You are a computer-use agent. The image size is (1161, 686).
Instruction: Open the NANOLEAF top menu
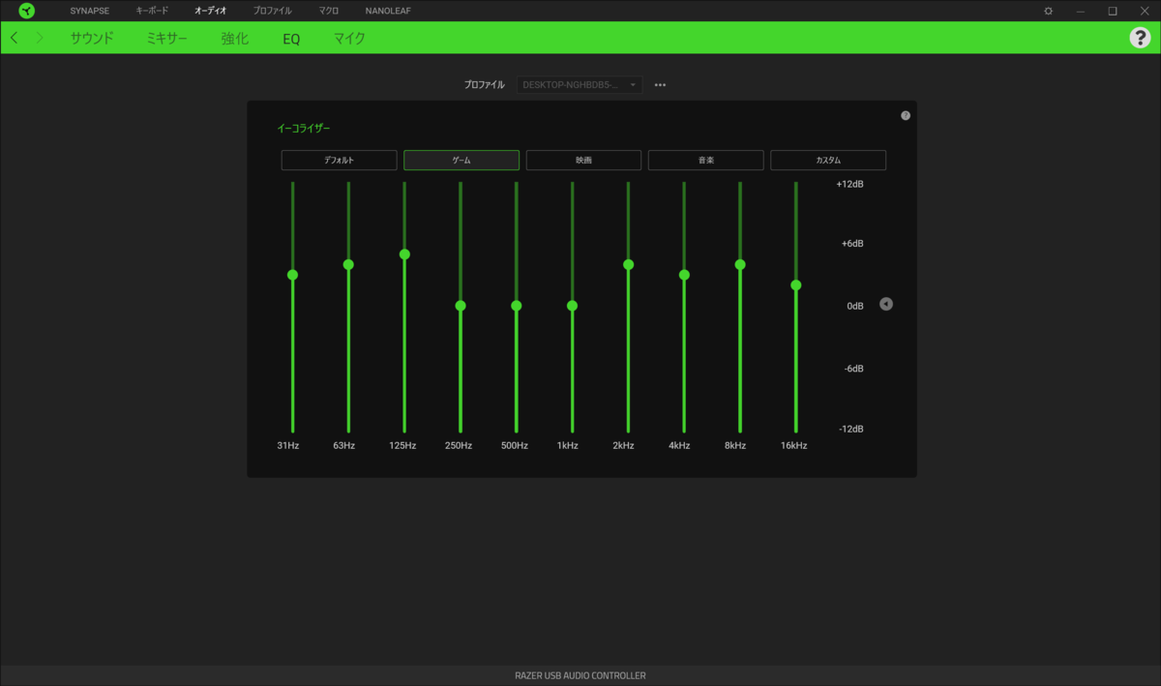tap(387, 11)
